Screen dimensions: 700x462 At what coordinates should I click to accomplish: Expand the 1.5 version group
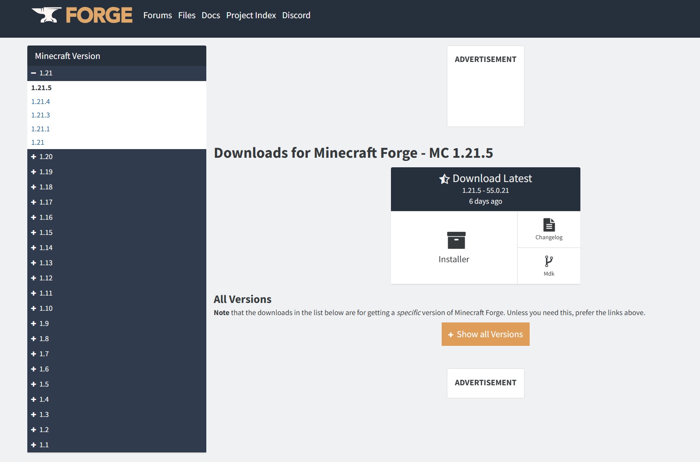(117, 384)
